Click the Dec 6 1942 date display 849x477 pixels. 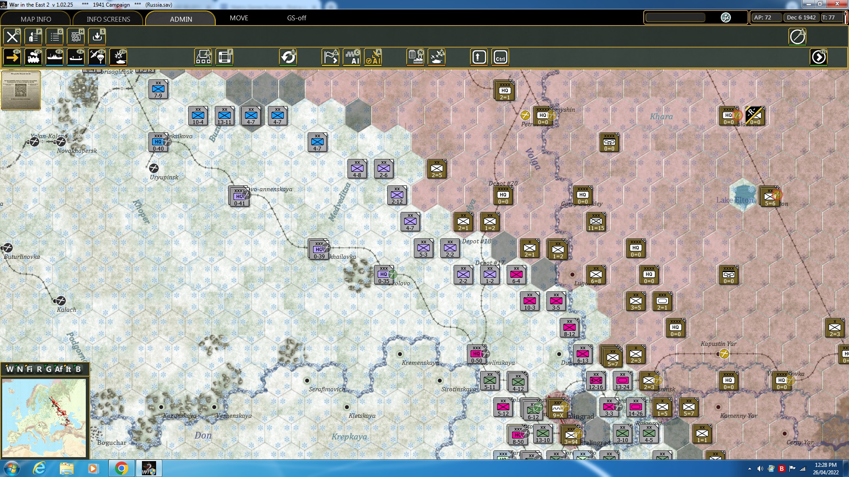tap(801, 18)
